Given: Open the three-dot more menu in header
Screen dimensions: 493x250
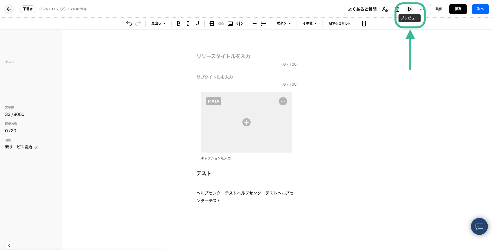Looking at the screenshot, I should pos(422,9).
